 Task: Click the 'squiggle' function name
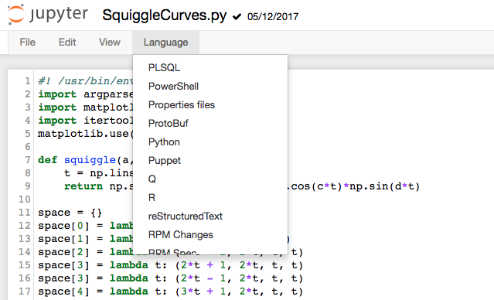[90, 160]
